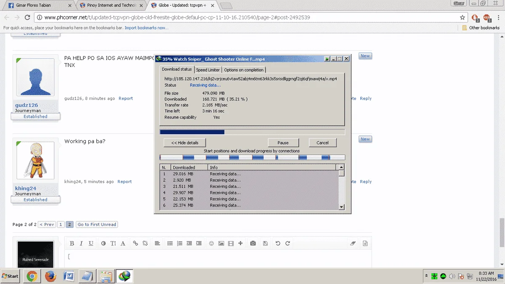Viewport: 505px width, 284px height.
Task: Go to previous page with Prev link
Action: (47, 225)
